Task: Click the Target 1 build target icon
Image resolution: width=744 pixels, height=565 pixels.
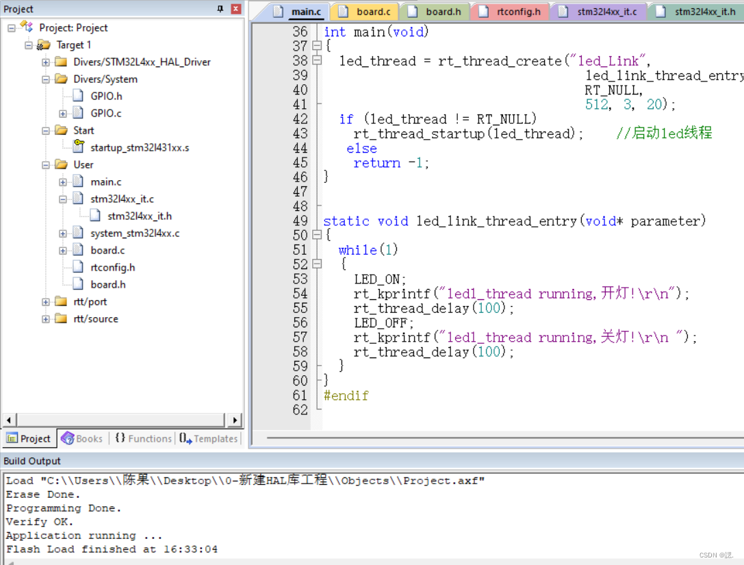Action: [42, 45]
